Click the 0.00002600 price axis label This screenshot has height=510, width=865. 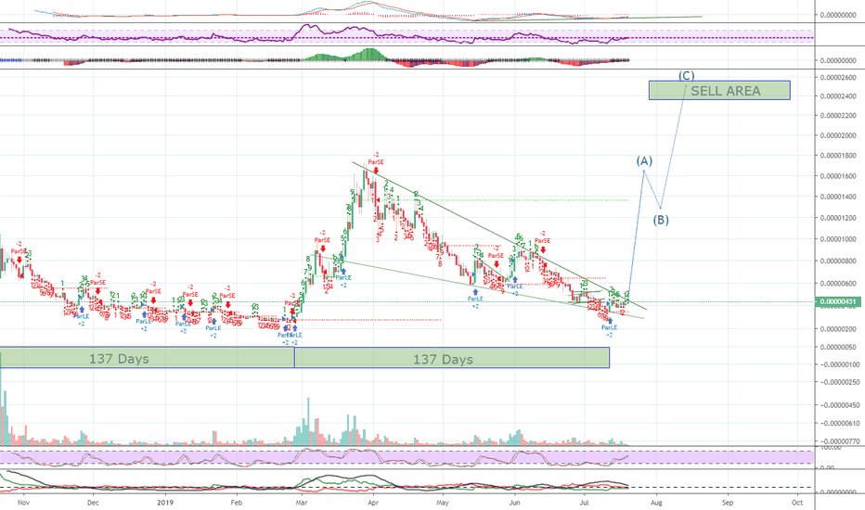click(x=838, y=78)
